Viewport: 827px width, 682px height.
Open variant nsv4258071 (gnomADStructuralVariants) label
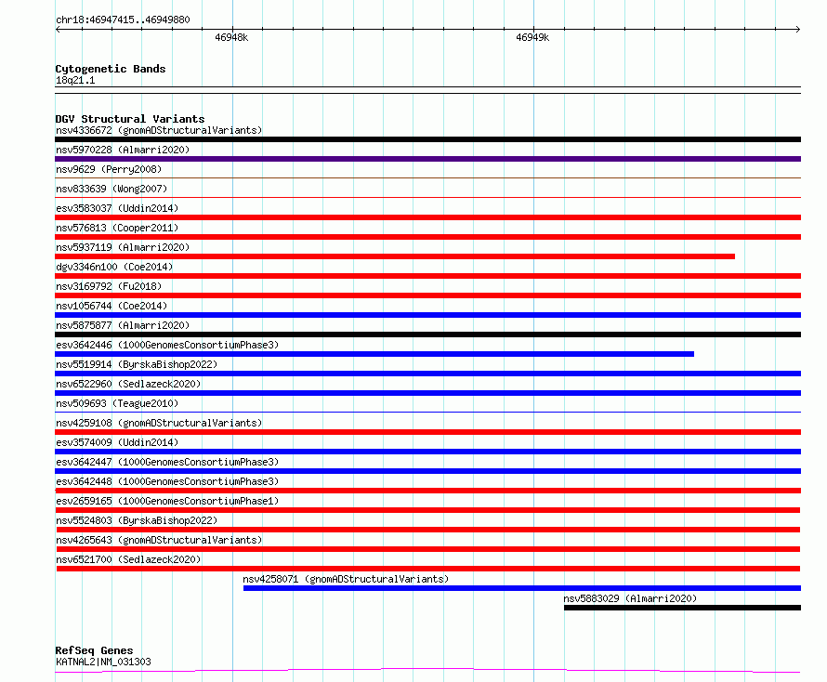346,579
